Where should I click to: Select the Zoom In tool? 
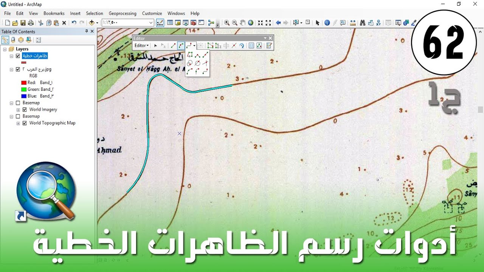click(227, 23)
